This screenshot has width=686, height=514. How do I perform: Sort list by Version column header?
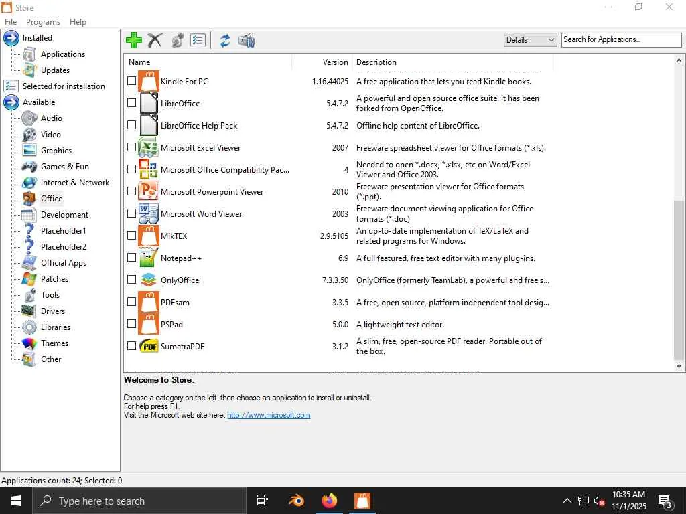click(322, 62)
